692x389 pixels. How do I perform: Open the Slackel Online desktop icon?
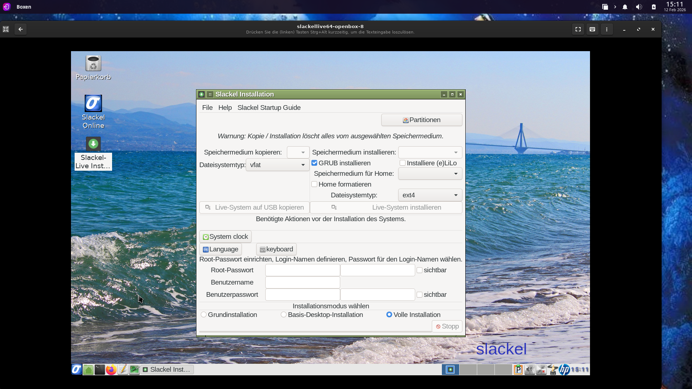[93, 104]
